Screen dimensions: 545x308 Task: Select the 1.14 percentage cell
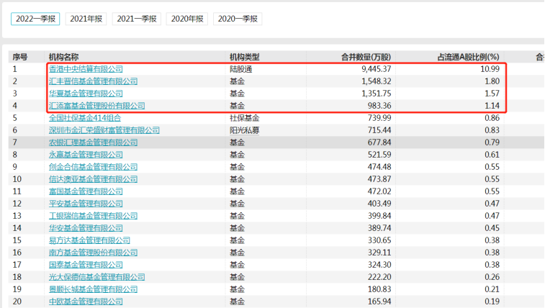point(492,106)
